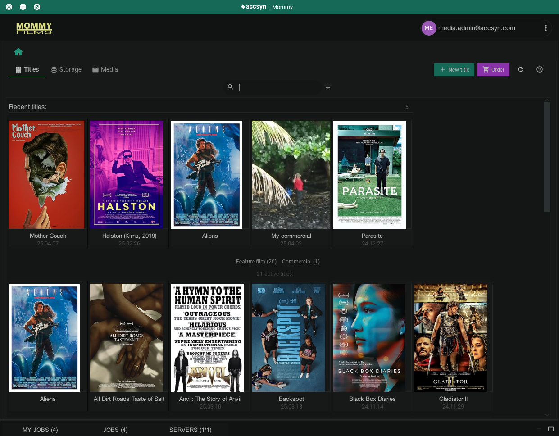
Task: Click the 'Gladiator II' title label
Action: tap(453, 399)
